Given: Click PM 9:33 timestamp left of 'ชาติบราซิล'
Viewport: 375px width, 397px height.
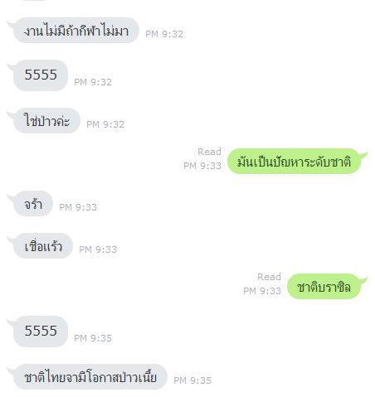Looking at the screenshot, I should pos(262,291).
